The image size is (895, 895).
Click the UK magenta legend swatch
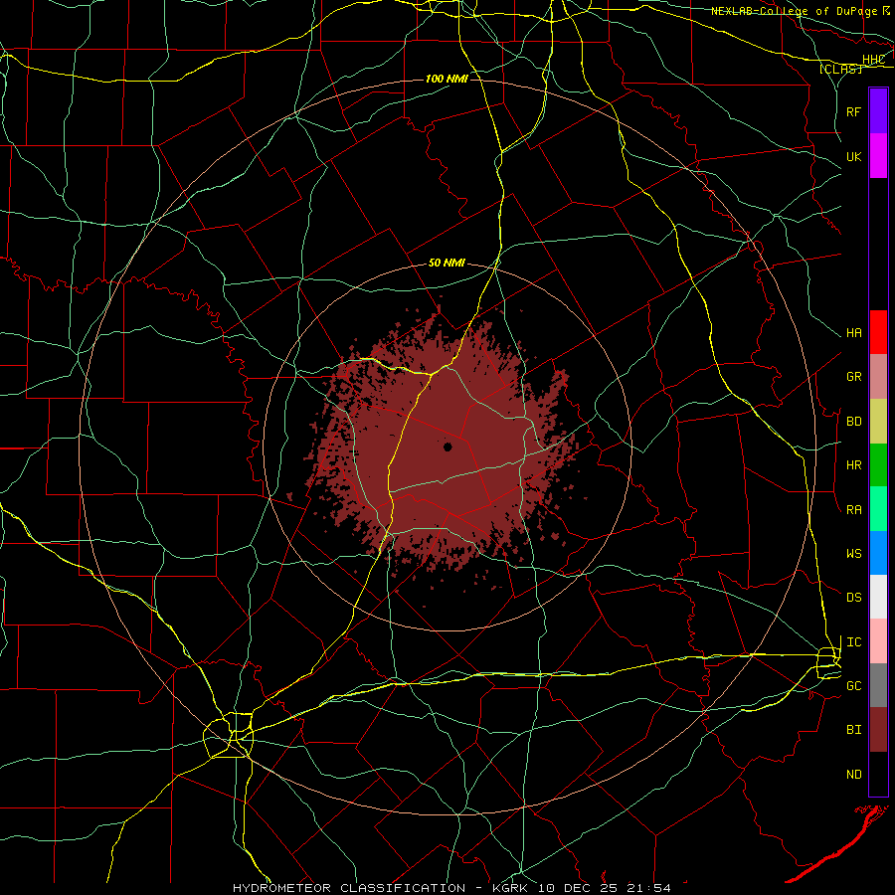tap(878, 156)
